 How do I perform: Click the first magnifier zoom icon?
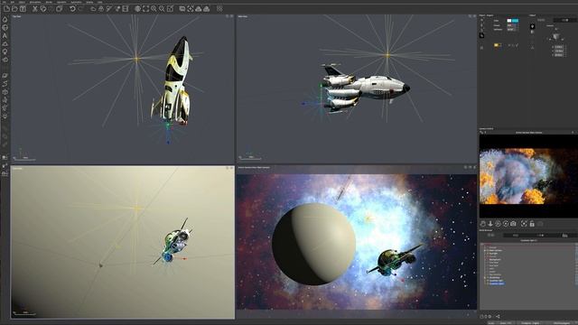(x=154, y=8)
